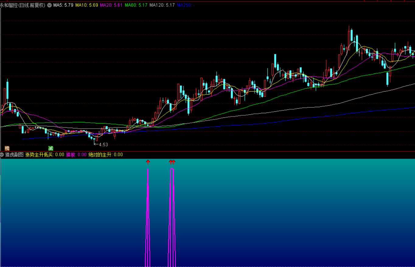The width and height of the screenshot is (415, 267).
Task: Click the orange 榜 marker icon
Action: [x=7, y=148]
